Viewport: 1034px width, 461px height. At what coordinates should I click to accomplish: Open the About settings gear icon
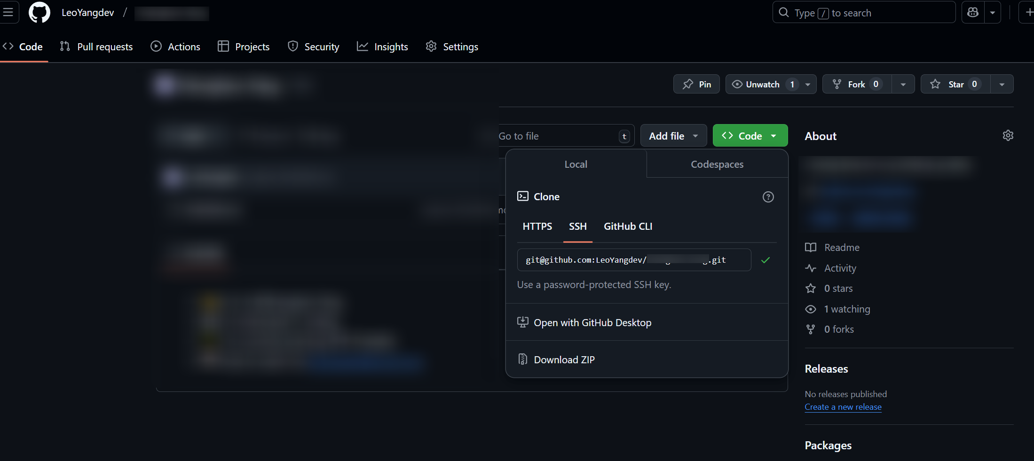(x=1008, y=136)
